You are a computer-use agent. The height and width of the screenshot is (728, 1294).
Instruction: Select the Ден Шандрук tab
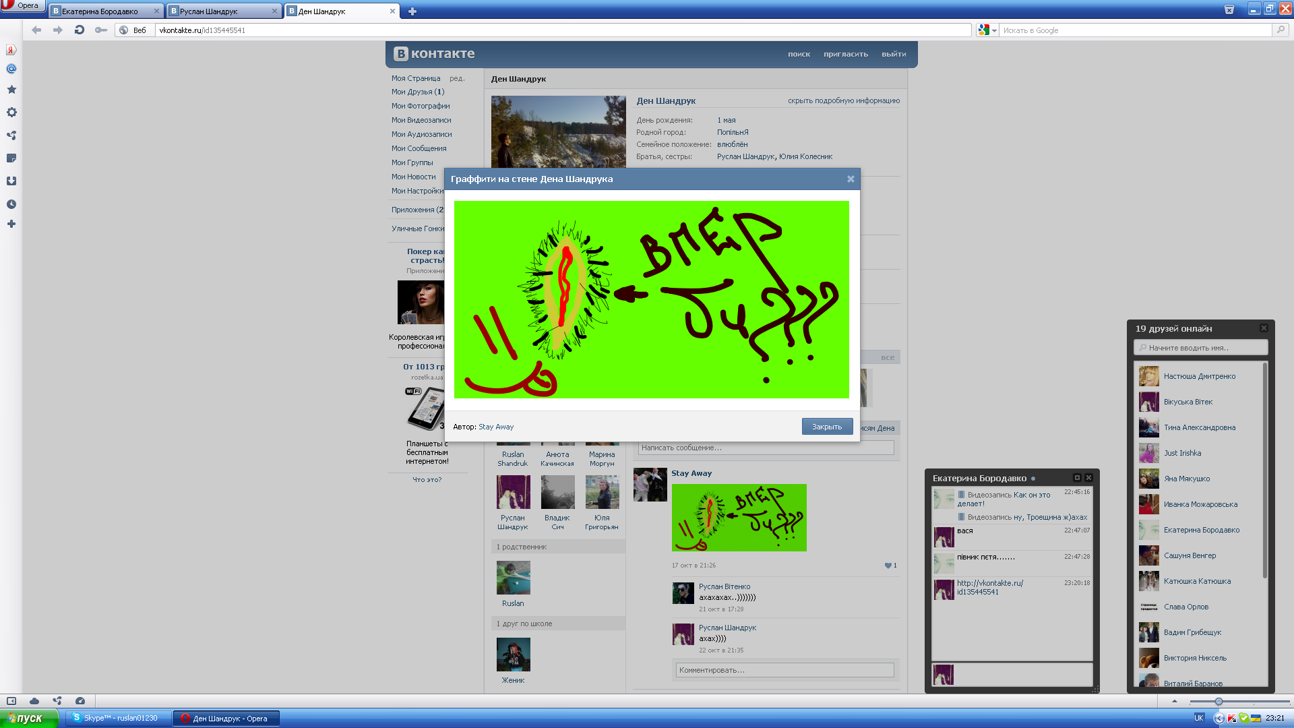pyautogui.click(x=342, y=11)
